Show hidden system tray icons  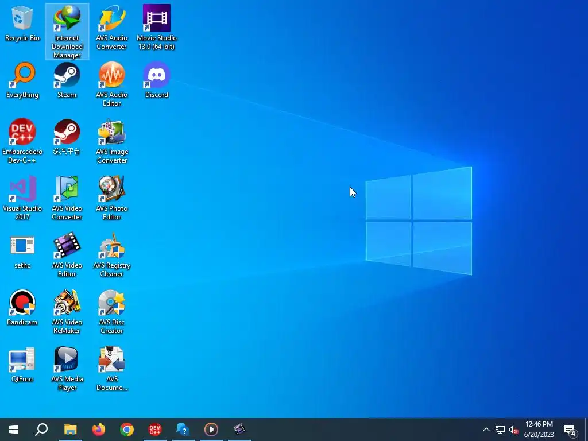pos(486,430)
